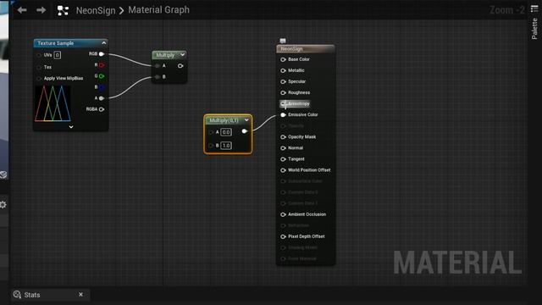Click the RGBA output pin
Screen dimensions: 542x305
pyautogui.click(x=102, y=109)
